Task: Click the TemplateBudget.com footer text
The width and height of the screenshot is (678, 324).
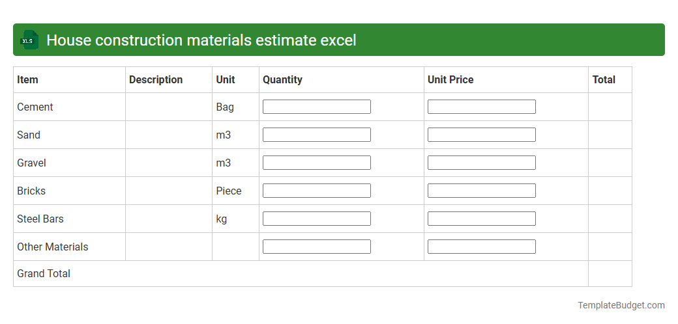Action: point(621,305)
